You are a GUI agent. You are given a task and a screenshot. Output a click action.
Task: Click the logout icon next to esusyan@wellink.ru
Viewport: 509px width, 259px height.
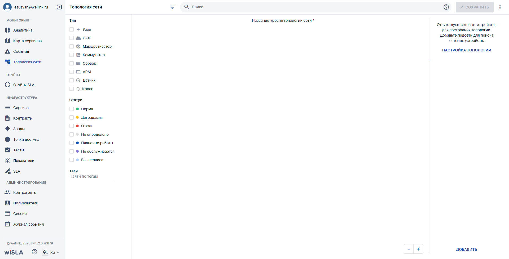coord(59,7)
